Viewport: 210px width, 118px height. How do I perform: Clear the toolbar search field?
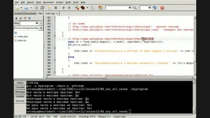pyautogui.click(x=130, y=8)
